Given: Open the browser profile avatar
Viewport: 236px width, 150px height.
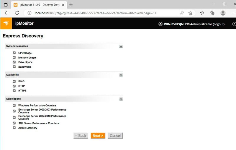Looking at the screenshot, I should [223, 13].
